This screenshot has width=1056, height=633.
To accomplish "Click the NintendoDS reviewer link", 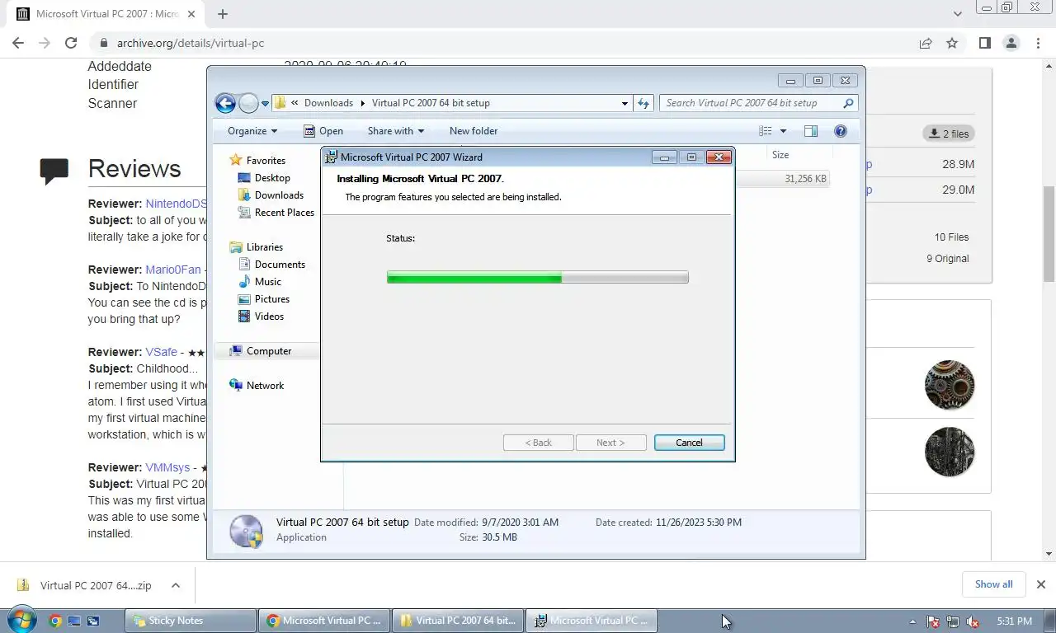I will point(176,204).
